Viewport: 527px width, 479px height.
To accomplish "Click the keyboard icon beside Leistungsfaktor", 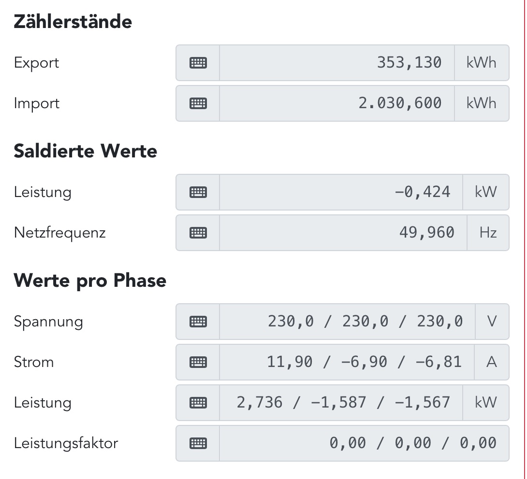I will (198, 443).
